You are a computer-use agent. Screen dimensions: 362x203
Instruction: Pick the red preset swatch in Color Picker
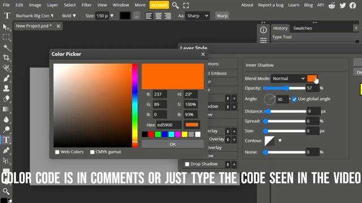click(151, 134)
